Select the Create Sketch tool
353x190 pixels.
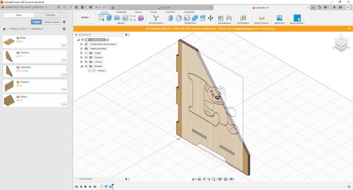click(x=102, y=18)
